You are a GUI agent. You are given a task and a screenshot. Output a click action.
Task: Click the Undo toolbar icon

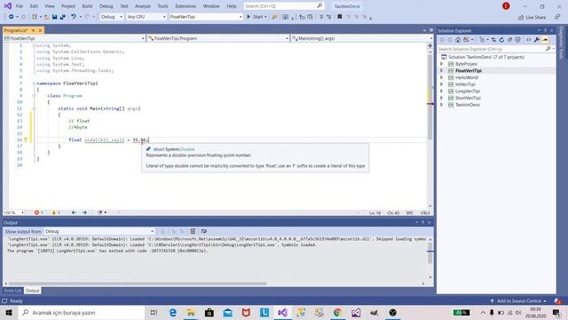[x=74, y=17]
